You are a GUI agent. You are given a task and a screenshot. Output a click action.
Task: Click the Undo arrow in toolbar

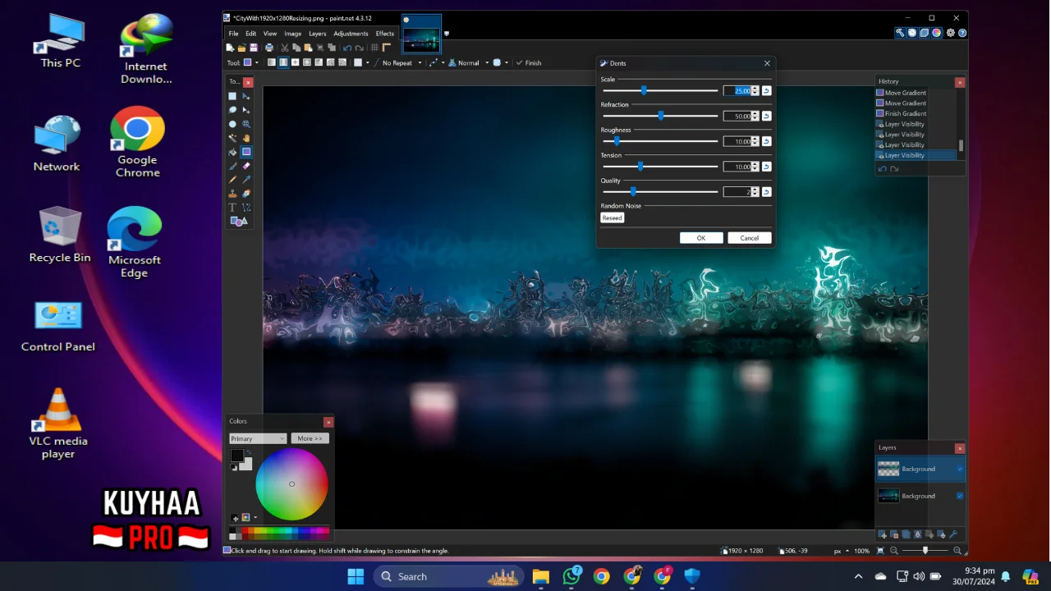point(347,48)
